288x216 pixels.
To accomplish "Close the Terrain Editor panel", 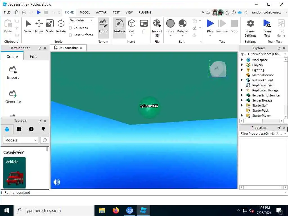I will pos(45,48).
